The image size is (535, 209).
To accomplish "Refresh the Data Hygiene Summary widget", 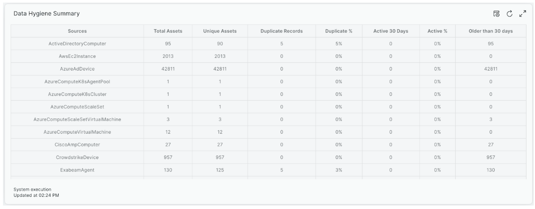I will coord(509,14).
